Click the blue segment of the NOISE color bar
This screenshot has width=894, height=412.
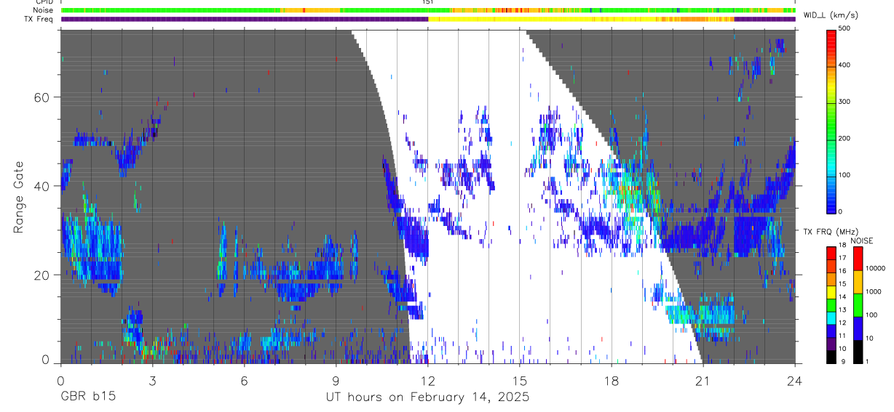pos(858,328)
